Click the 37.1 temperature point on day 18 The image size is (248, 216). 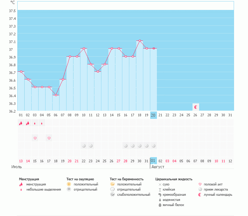click(x=140, y=41)
